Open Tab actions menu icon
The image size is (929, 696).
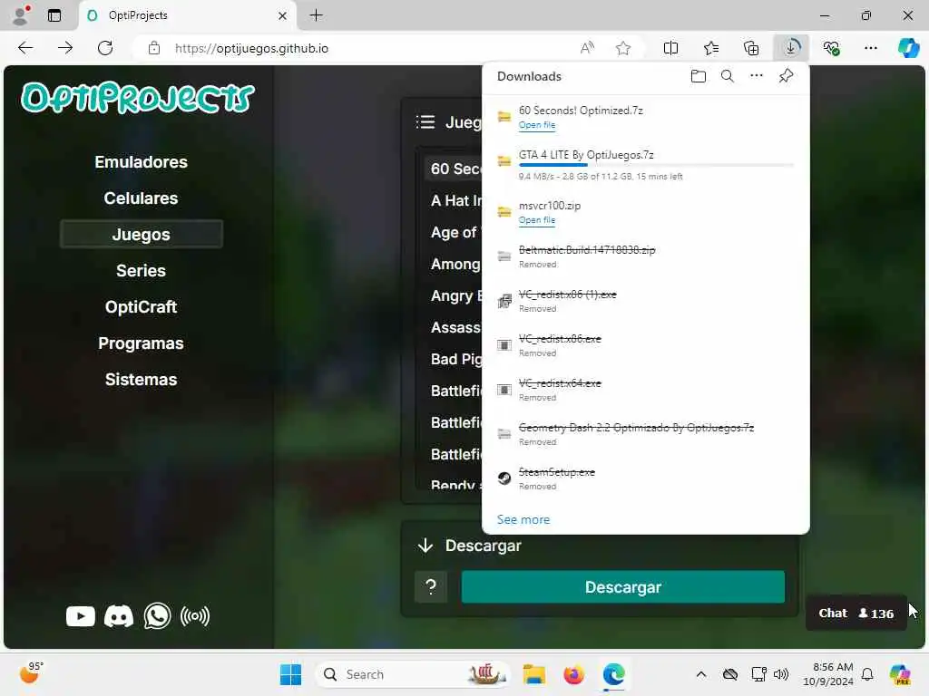[x=54, y=15]
